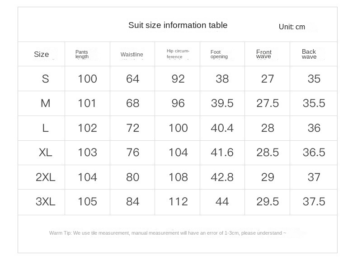Select the 'S' size row label
357x264 pixels.
coord(45,79)
